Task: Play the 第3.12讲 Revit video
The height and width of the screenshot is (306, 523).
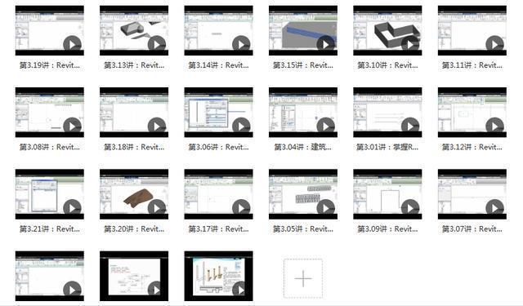Action: tap(494, 126)
